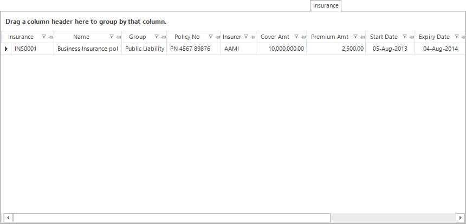
Task: Pin the Policy No column header
Action: 217,37
